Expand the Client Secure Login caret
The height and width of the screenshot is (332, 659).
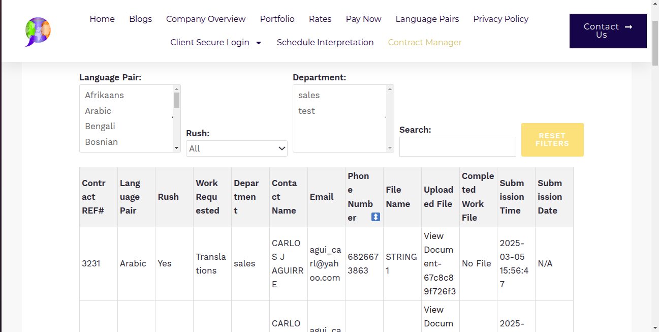pyautogui.click(x=259, y=43)
